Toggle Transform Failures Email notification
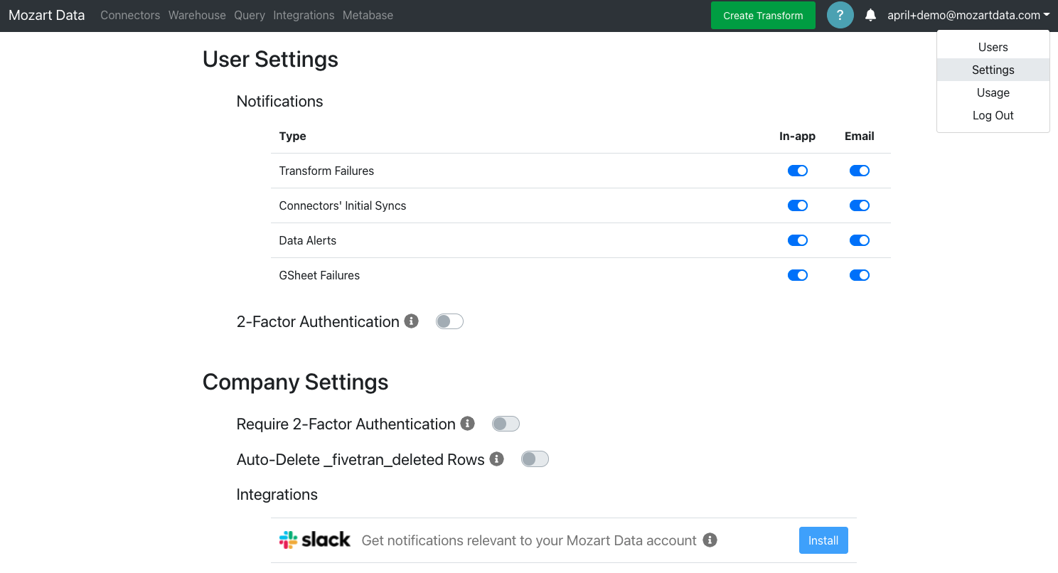This screenshot has width=1058, height=573. 860,171
